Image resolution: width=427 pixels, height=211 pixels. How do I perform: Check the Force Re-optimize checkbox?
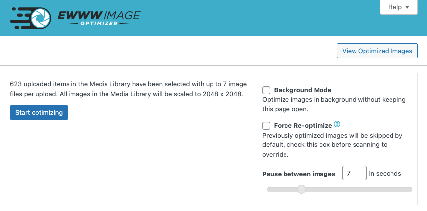point(266,126)
